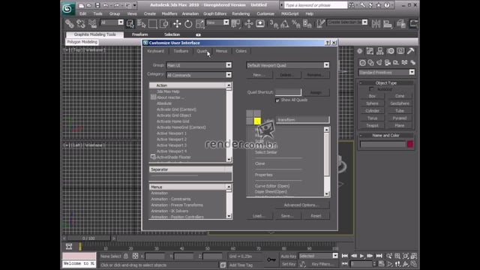
Task: Toggle the 3D Snaps icon
Action: point(273,23)
